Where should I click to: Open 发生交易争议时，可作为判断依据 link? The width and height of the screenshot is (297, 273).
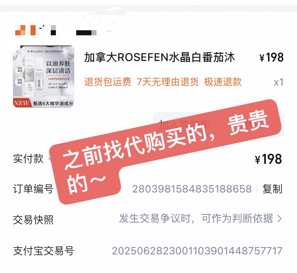(x=196, y=219)
